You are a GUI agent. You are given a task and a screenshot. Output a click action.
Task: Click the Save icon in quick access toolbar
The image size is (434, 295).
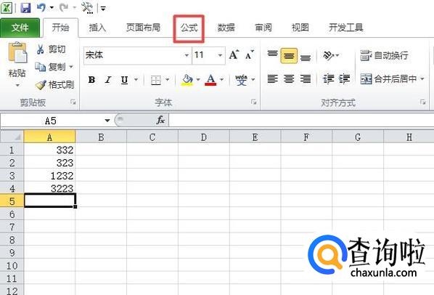point(25,7)
